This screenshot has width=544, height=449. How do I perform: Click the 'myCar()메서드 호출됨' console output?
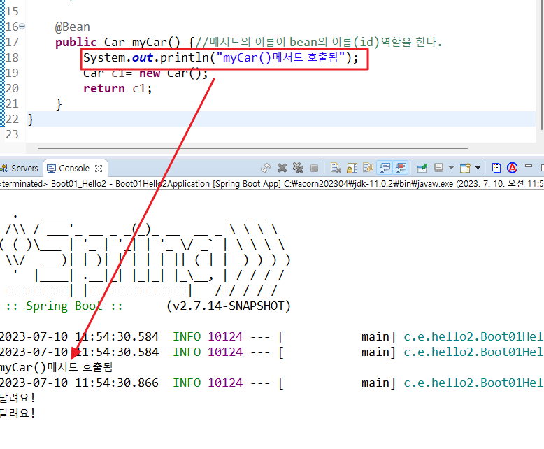click(56, 367)
